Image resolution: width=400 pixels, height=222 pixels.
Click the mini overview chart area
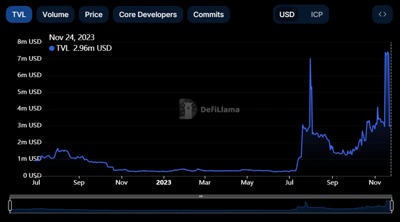pos(201,205)
